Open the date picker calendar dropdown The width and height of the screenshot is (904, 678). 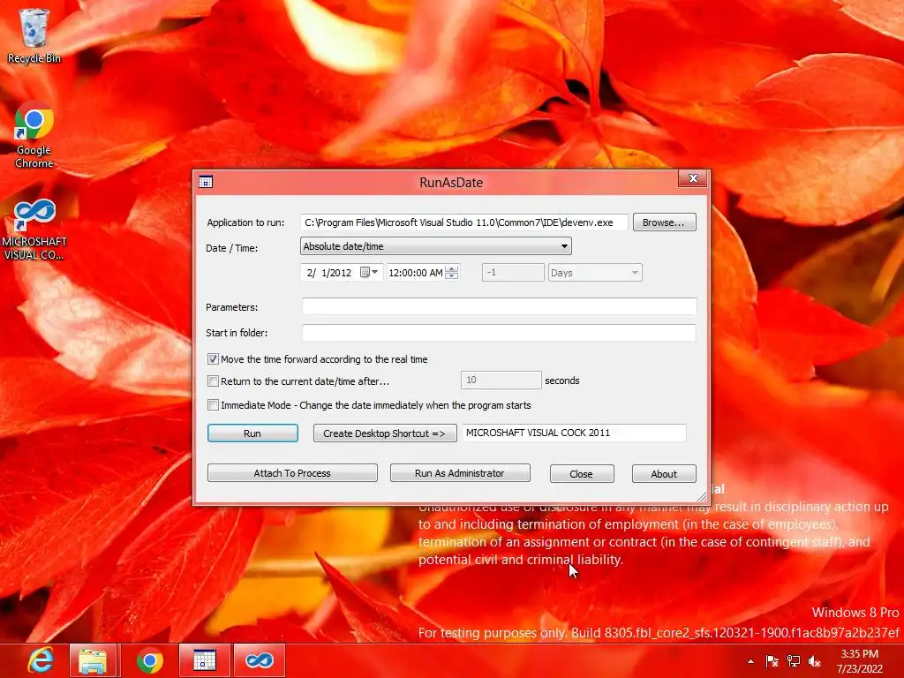click(x=370, y=272)
